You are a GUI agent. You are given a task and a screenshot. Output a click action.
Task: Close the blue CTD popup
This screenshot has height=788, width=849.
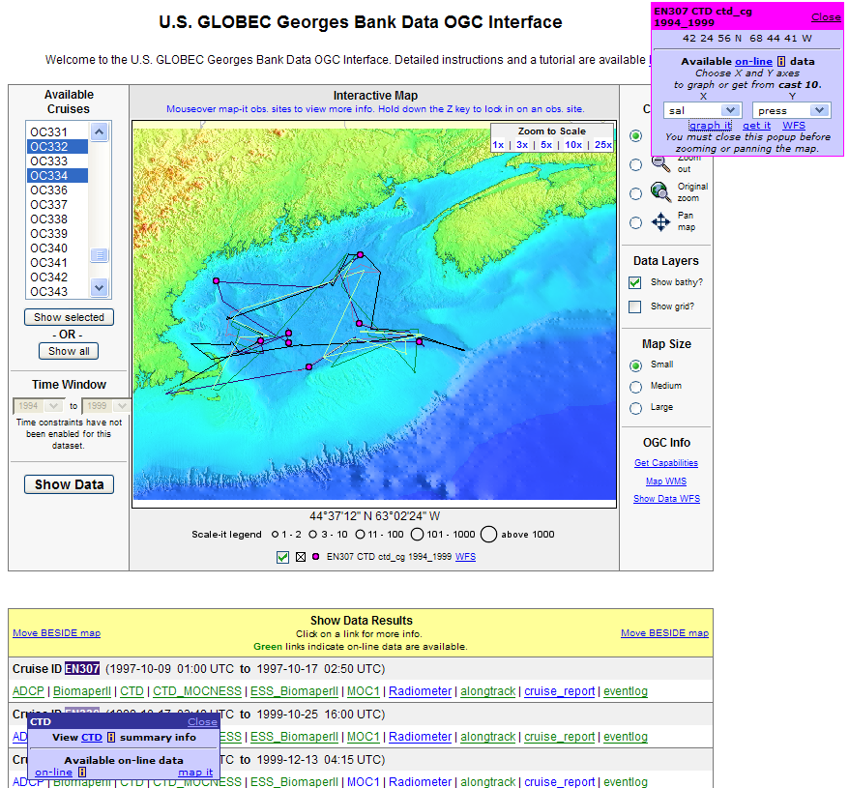(x=202, y=721)
